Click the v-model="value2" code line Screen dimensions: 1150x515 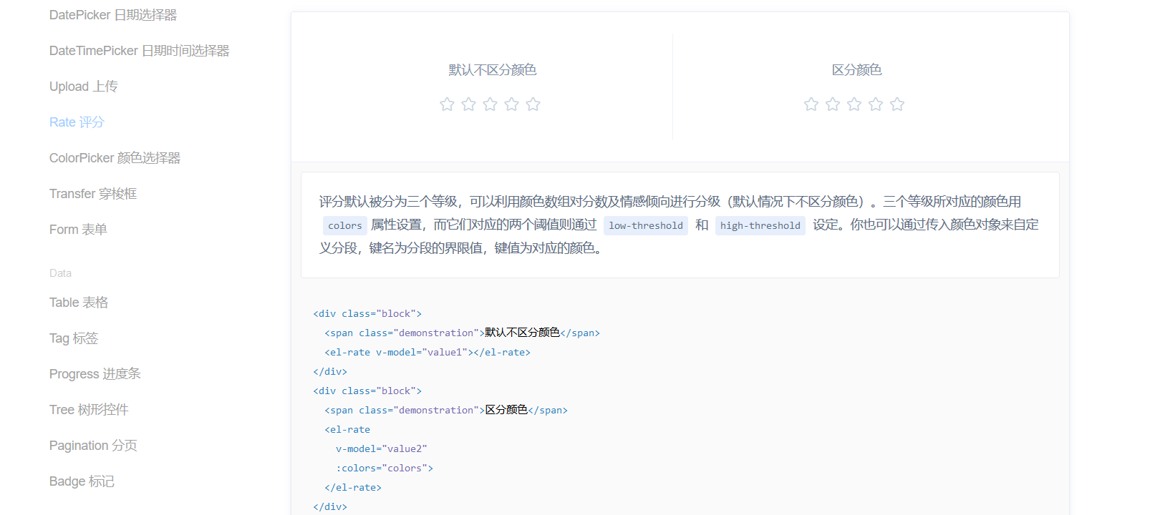pyautogui.click(x=382, y=449)
